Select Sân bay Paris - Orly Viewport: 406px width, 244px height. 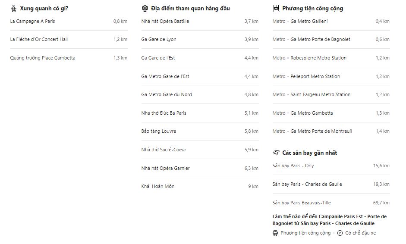pyautogui.click(x=293, y=166)
